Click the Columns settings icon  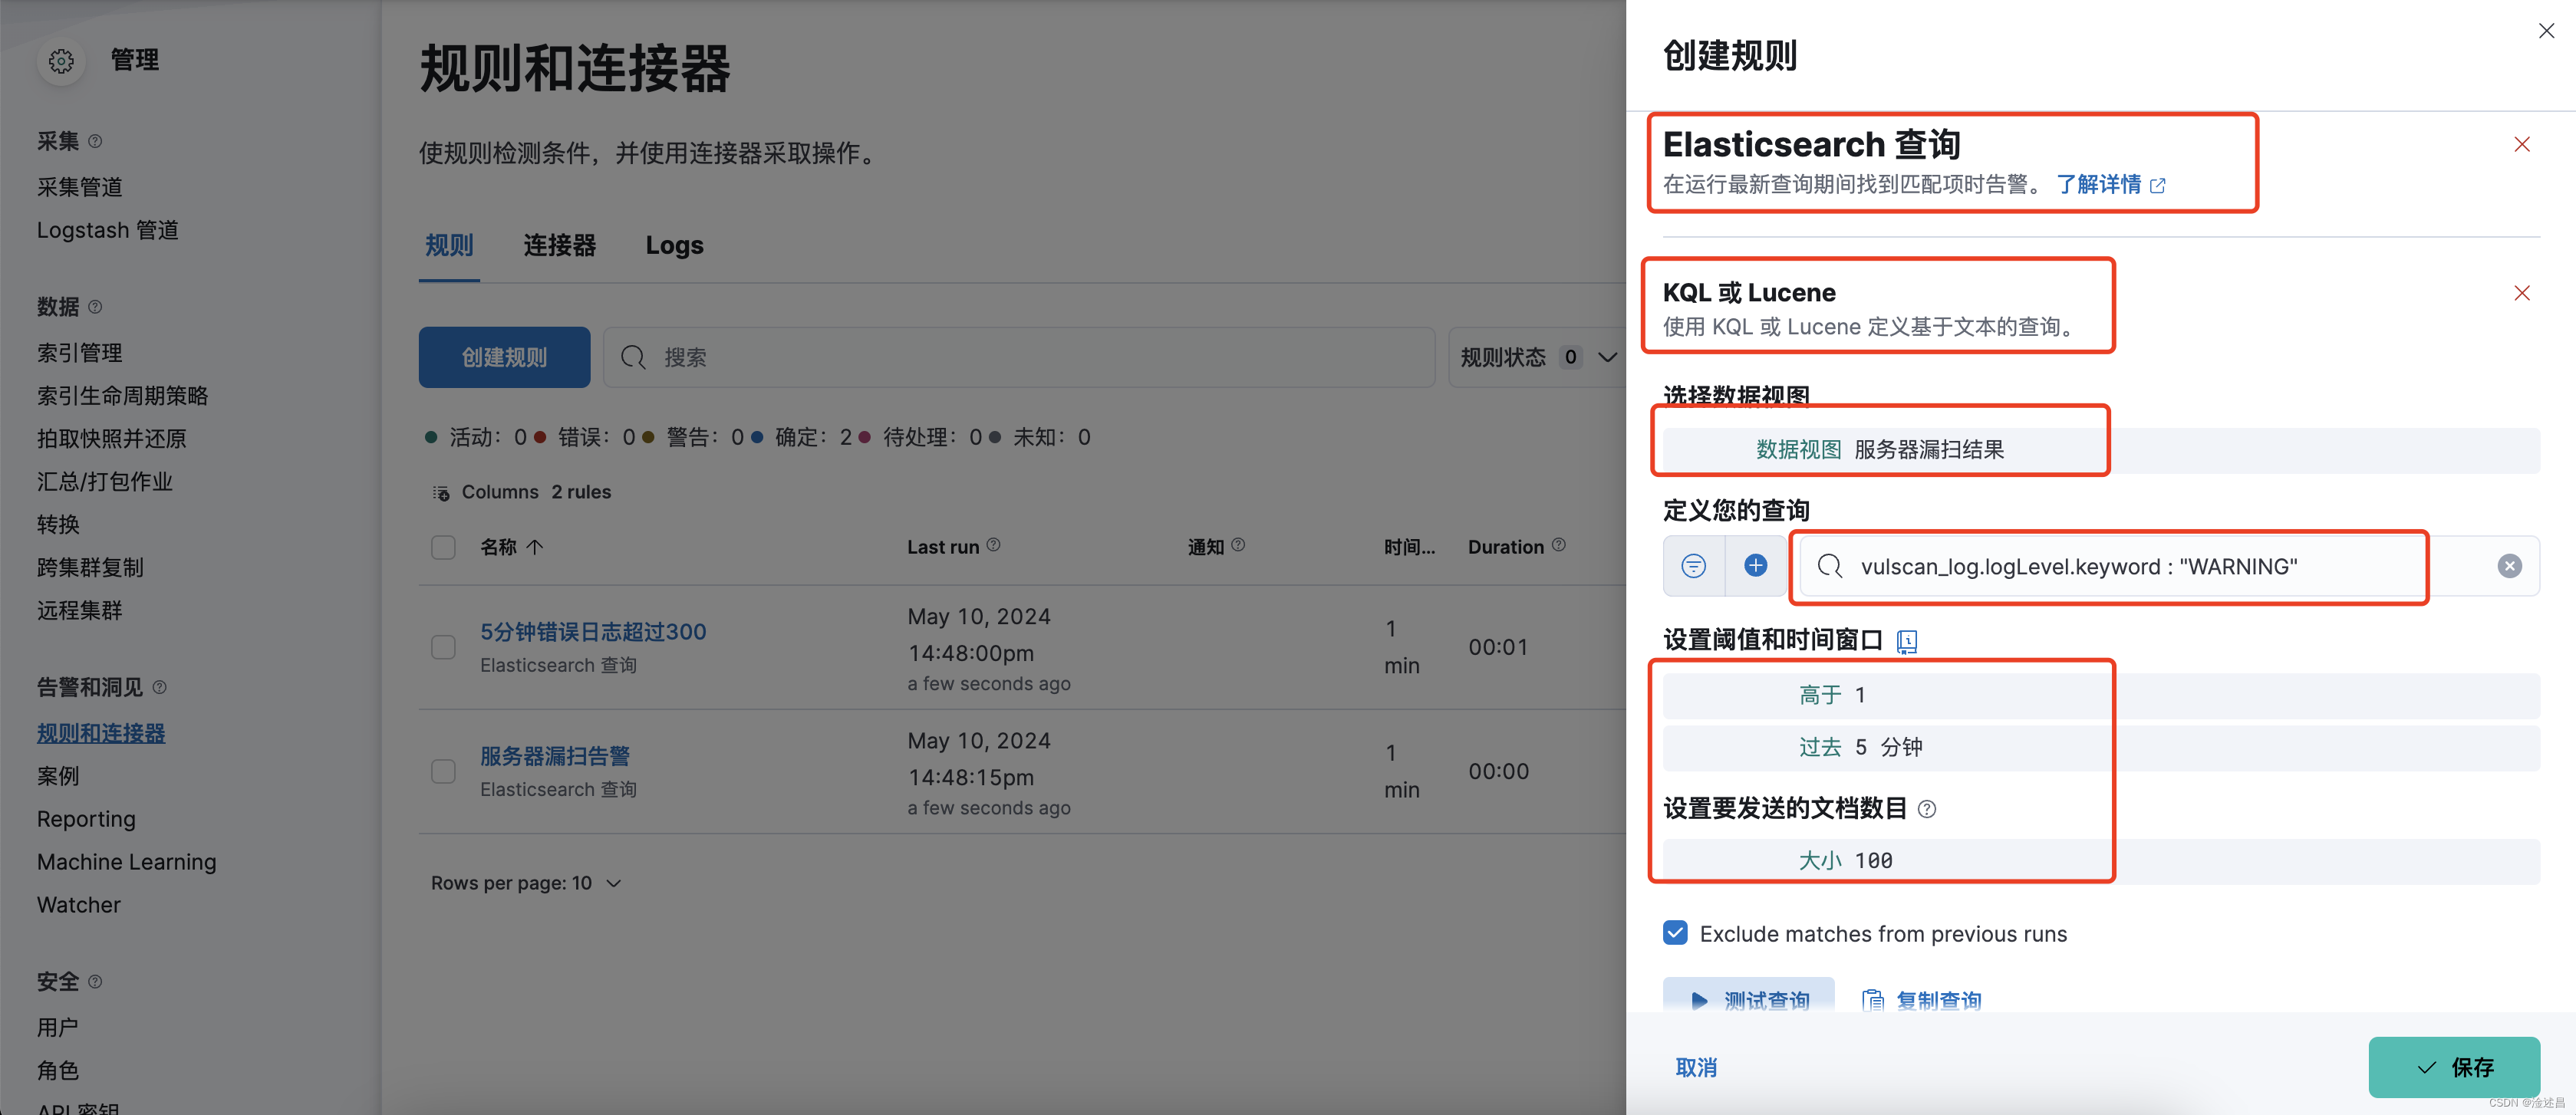(x=440, y=492)
